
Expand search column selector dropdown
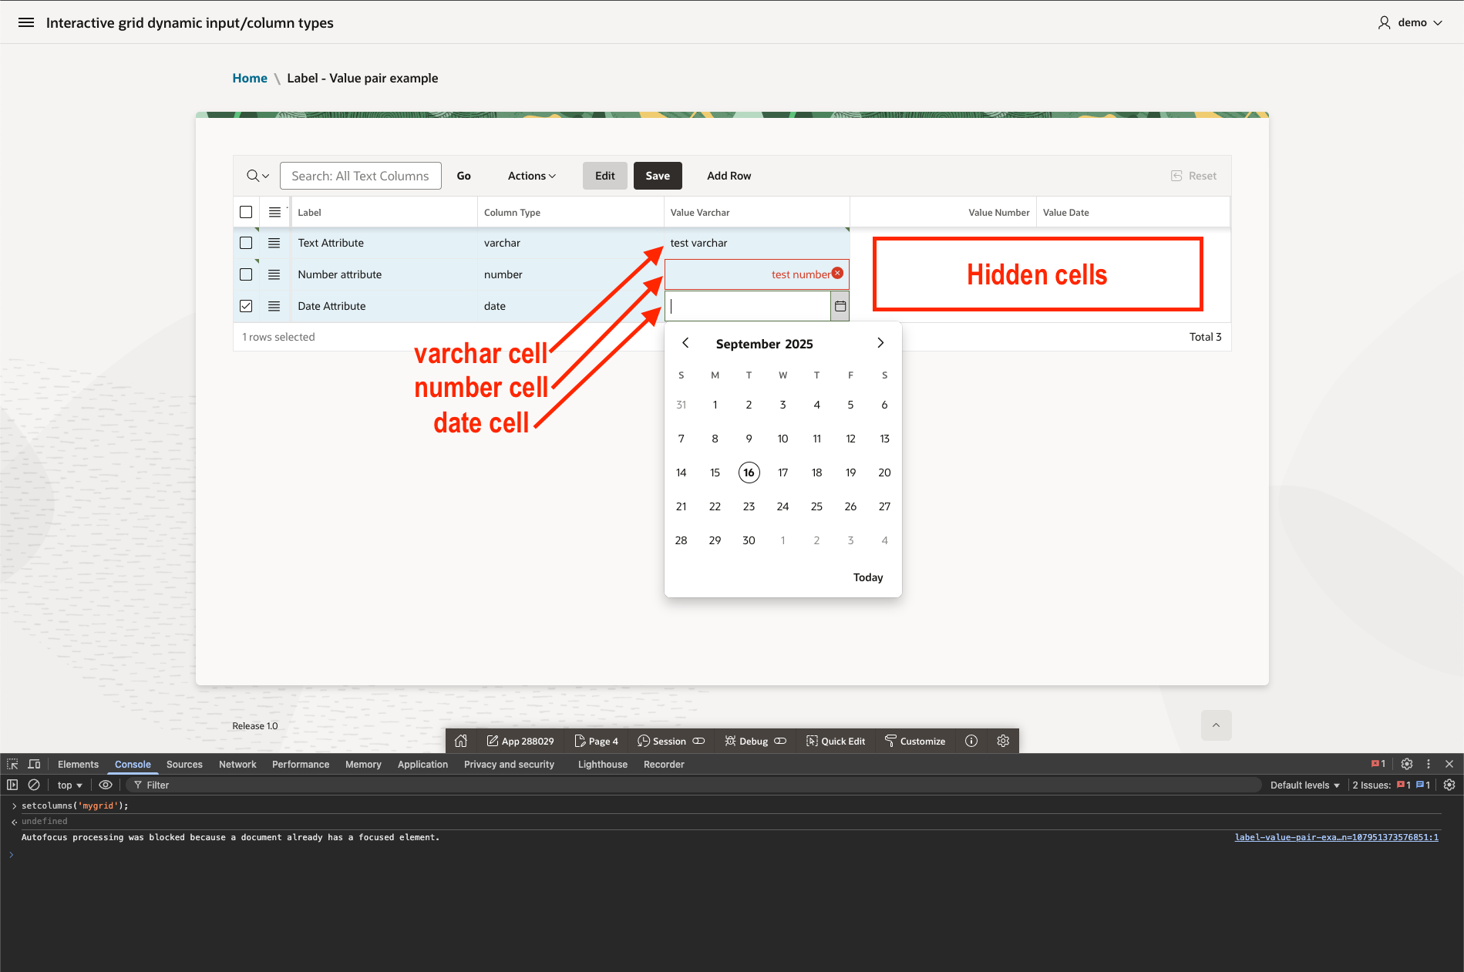[257, 176]
